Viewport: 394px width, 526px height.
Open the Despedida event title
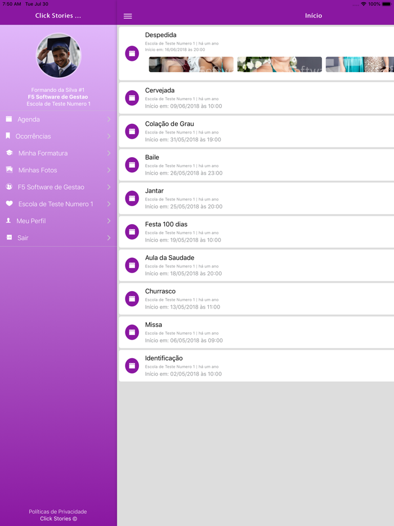[160, 35]
